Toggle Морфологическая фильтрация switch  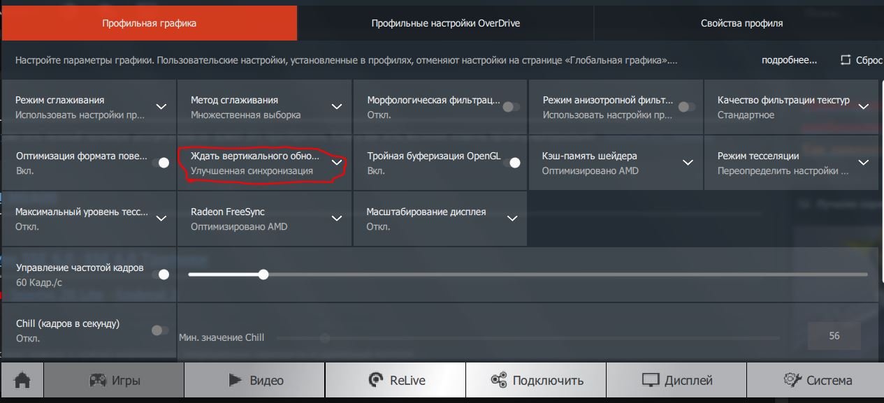click(512, 107)
